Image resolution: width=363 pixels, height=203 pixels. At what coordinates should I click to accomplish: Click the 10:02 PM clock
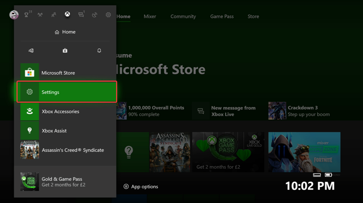pos(310,186)
